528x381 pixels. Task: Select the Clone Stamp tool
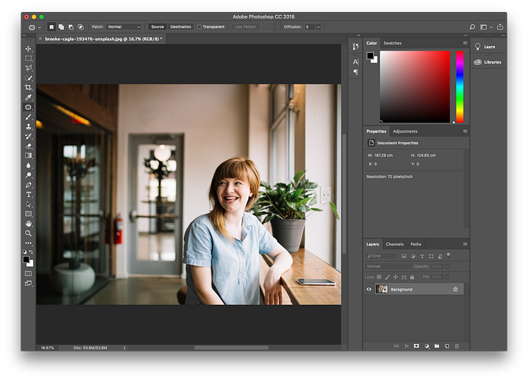coord(29,127)
